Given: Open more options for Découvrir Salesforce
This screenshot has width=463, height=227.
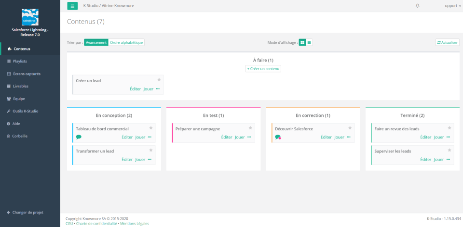Looking at the screenshot, I should [x=349, y=137].
